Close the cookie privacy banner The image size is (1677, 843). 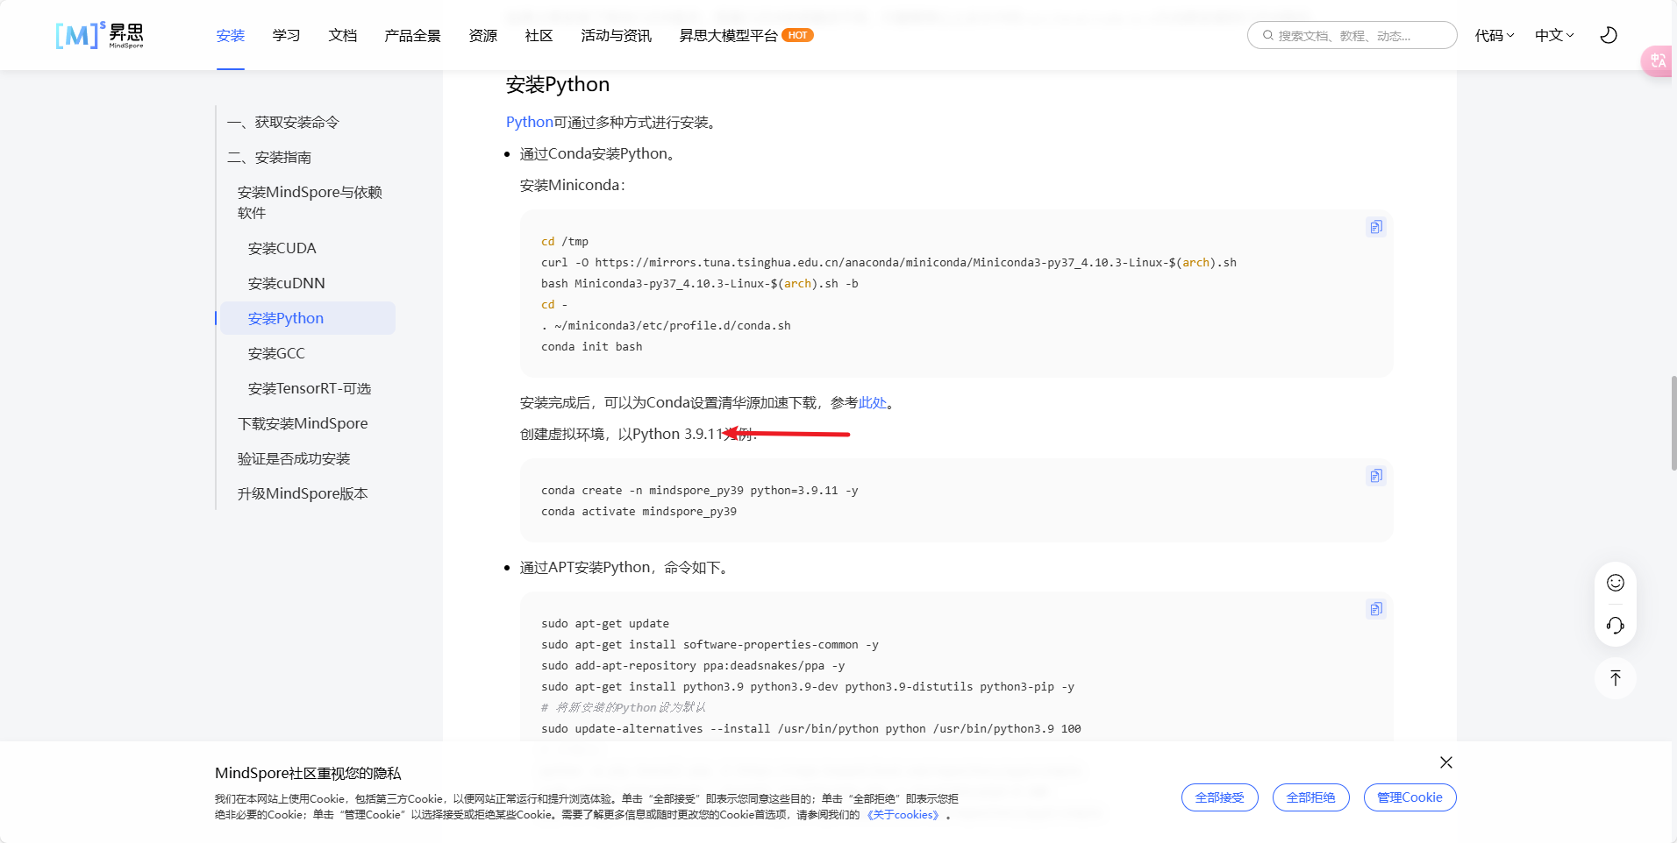(x=1446, y=762)
